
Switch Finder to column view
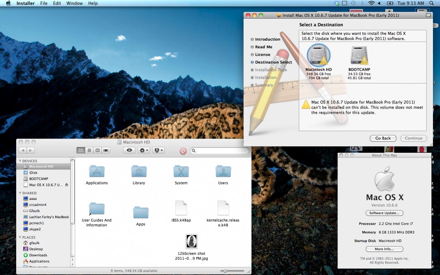(x=98, y=150)
